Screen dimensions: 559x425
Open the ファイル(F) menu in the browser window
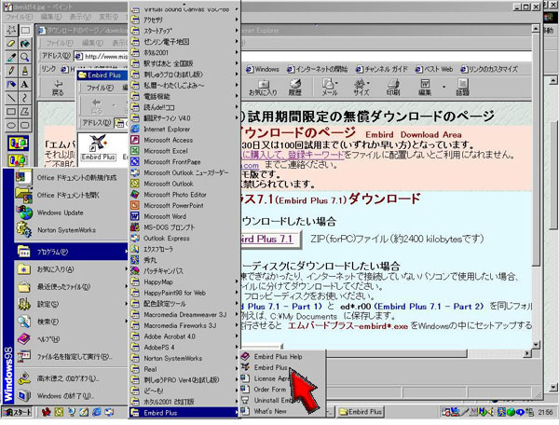60,43
